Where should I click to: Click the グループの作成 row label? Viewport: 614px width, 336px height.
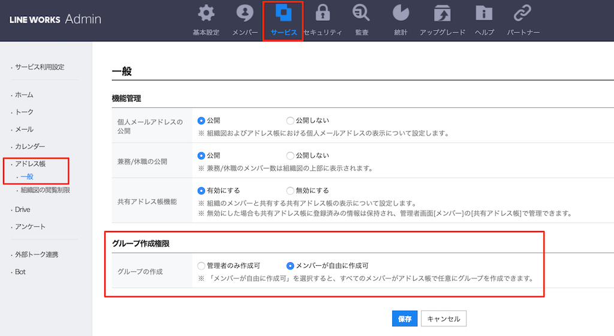140,271
